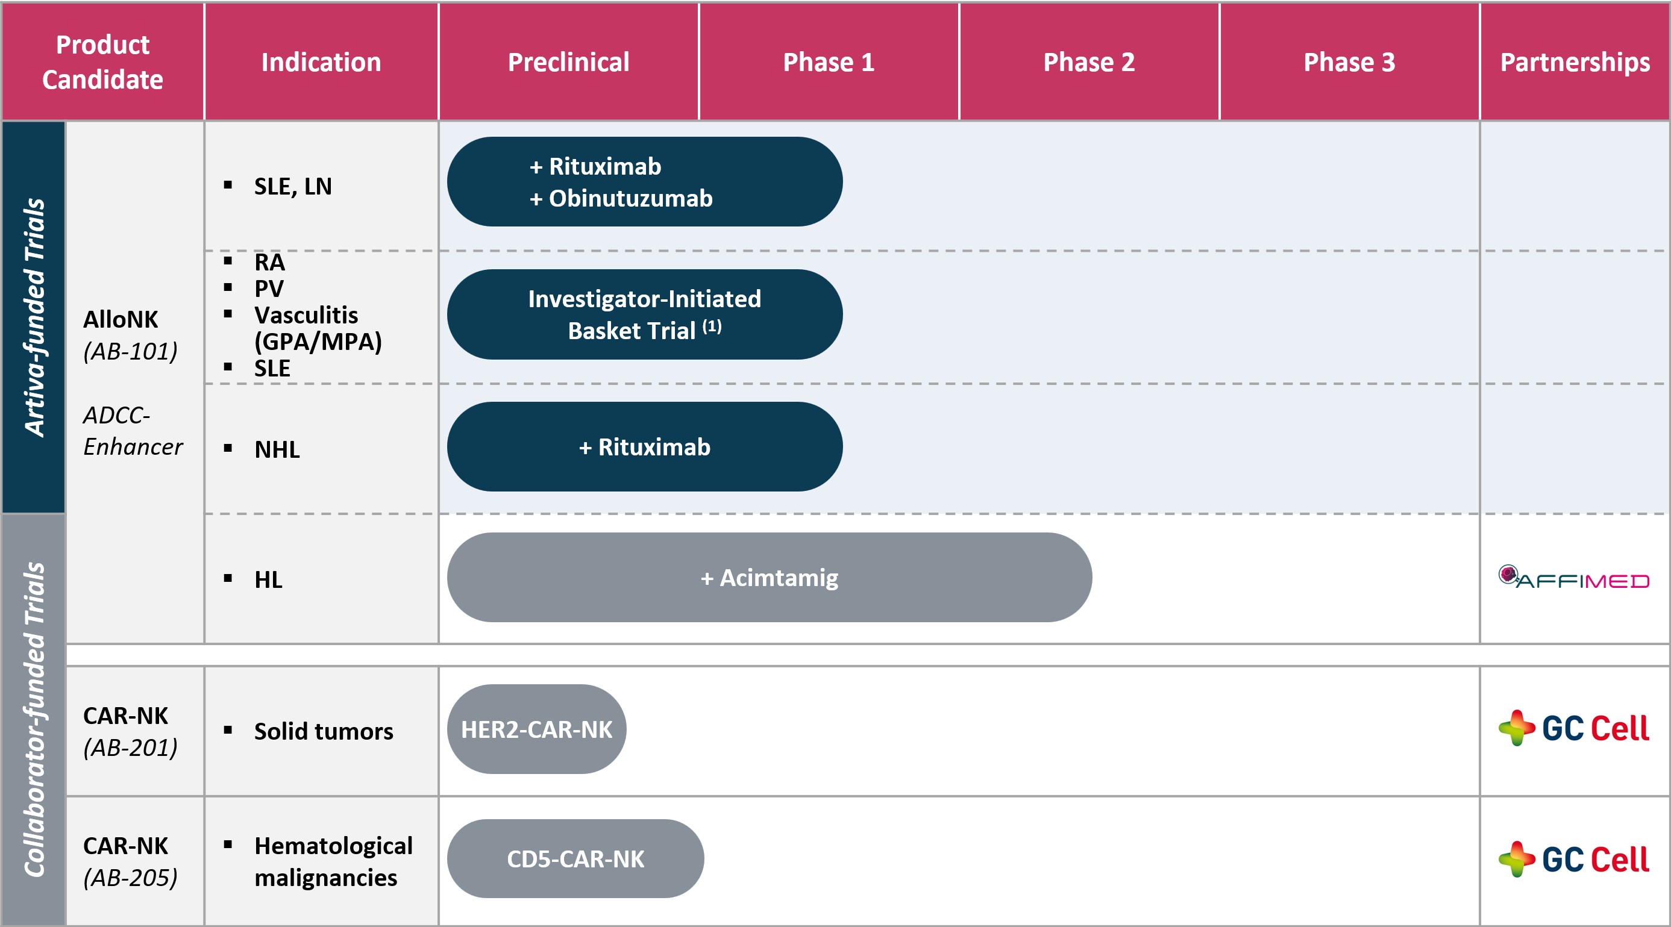Select the Preclinical column header

click(x=568, y=62)
